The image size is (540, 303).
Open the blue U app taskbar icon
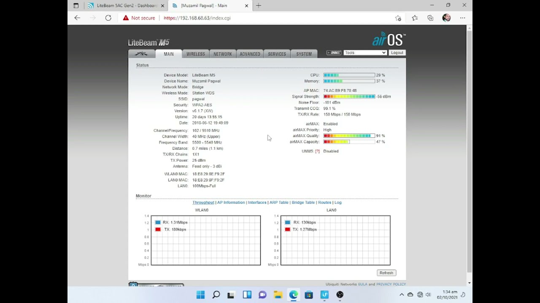tap(324, 295)
